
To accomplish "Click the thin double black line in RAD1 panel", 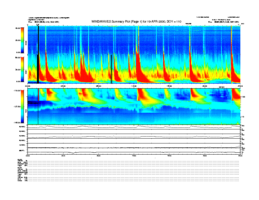I will 112,69.
